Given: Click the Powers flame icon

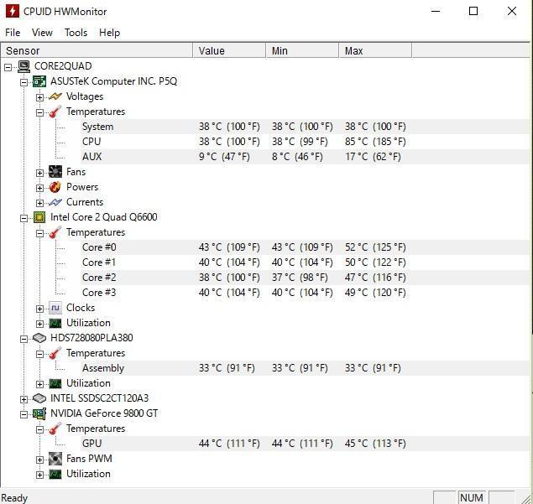Looking at the screenshot, I should click(x=55, y=187).
